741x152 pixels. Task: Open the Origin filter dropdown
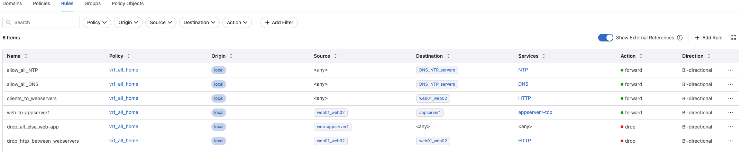128,22
